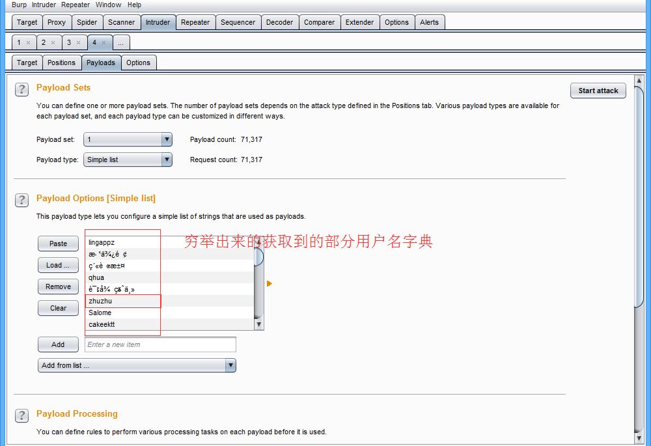
Task: Switch to main Target tab
Action: pyautogui.click(x=27, y=22)
